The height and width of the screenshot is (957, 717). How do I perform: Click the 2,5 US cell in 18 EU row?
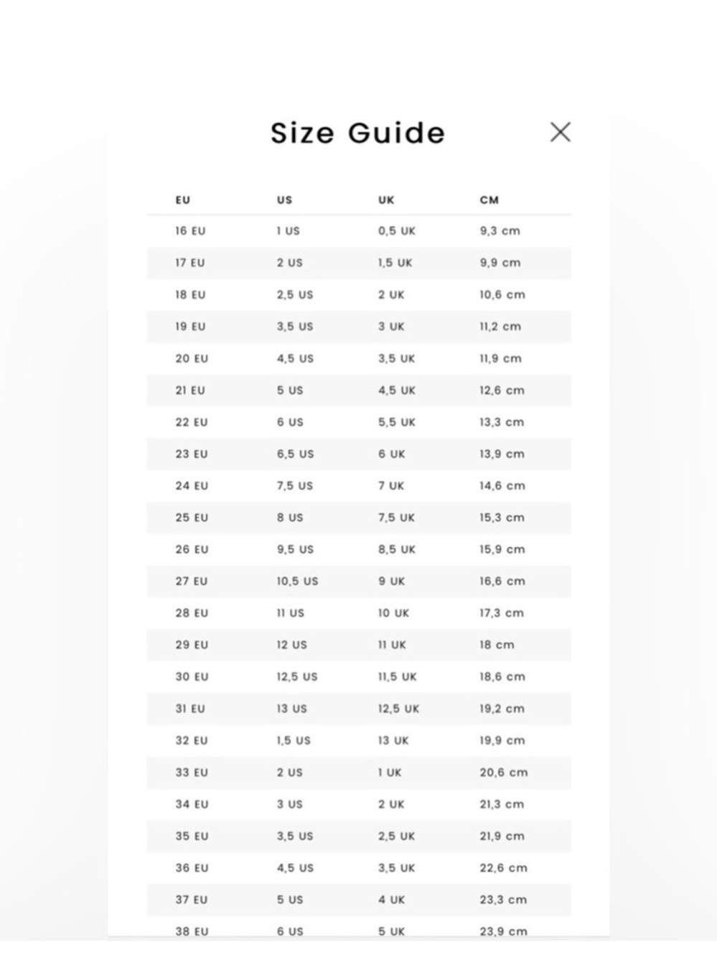[295, 295]
